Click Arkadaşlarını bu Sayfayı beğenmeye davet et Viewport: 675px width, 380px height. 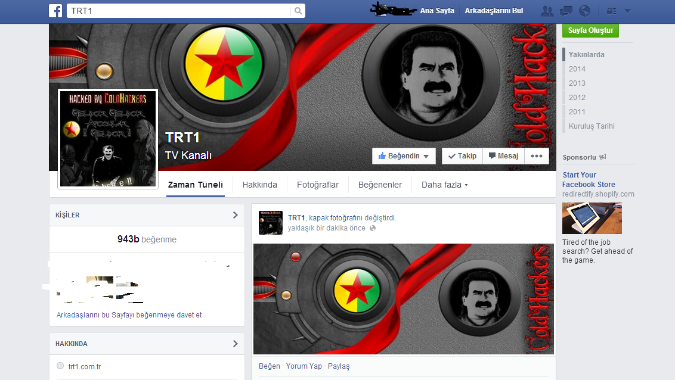pyautogui.click(x=129, y=314)
